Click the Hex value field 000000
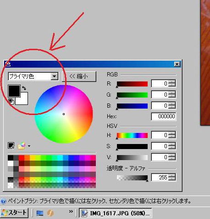The image size is (210, 219). [164, 116]
